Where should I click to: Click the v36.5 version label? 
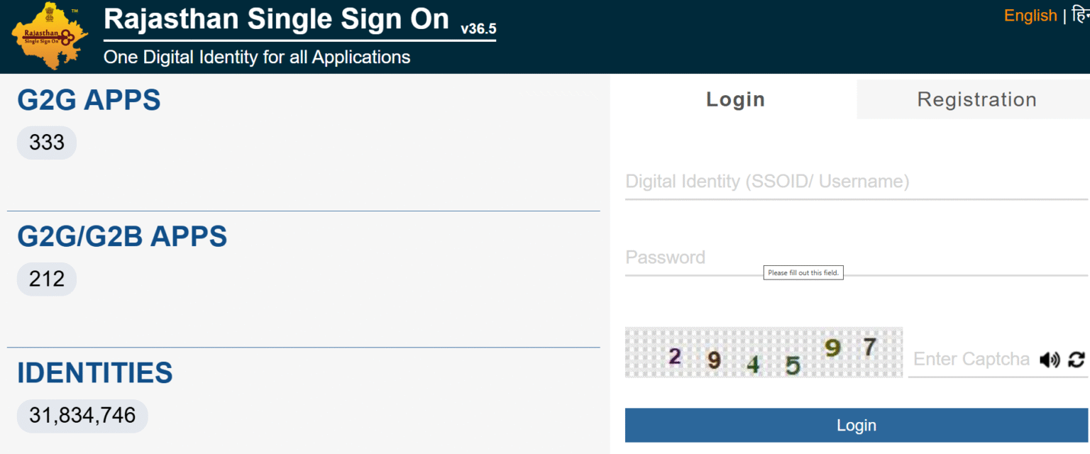click(x=478, y=27)
